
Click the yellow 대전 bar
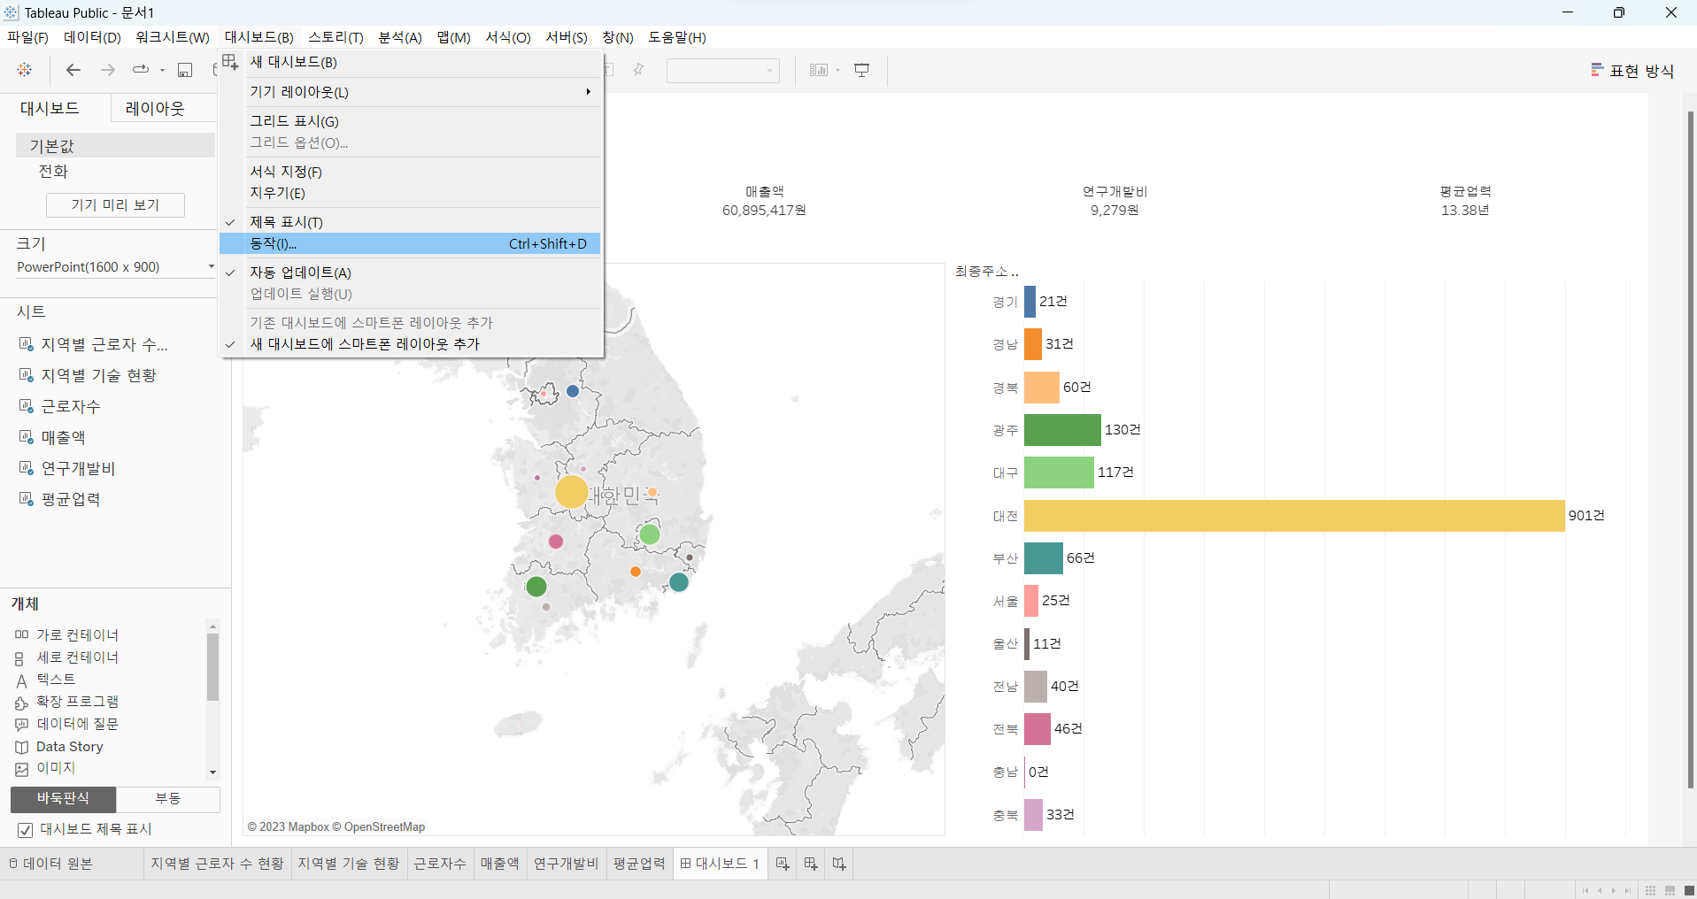[1294, 516]
